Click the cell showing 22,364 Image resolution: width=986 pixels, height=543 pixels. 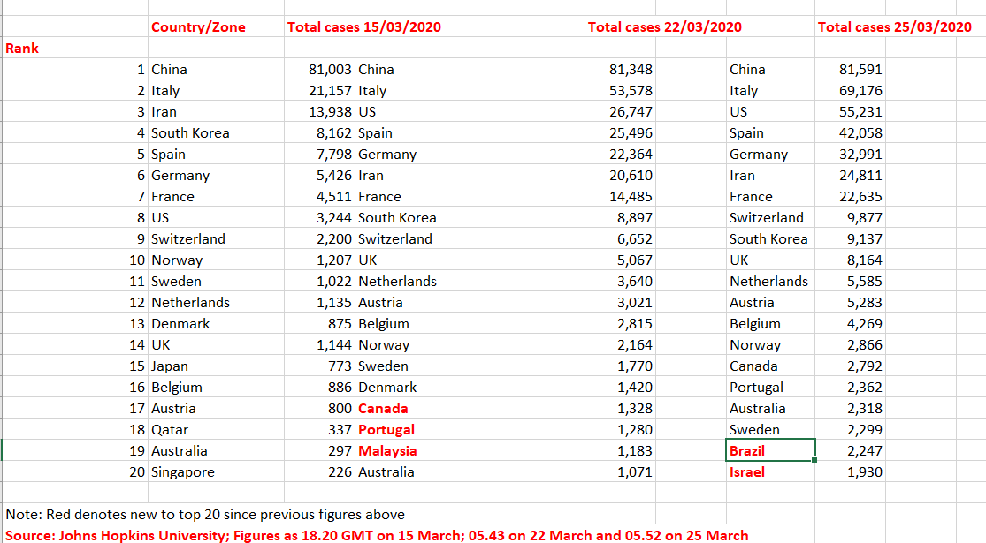[x=620, y=154]
